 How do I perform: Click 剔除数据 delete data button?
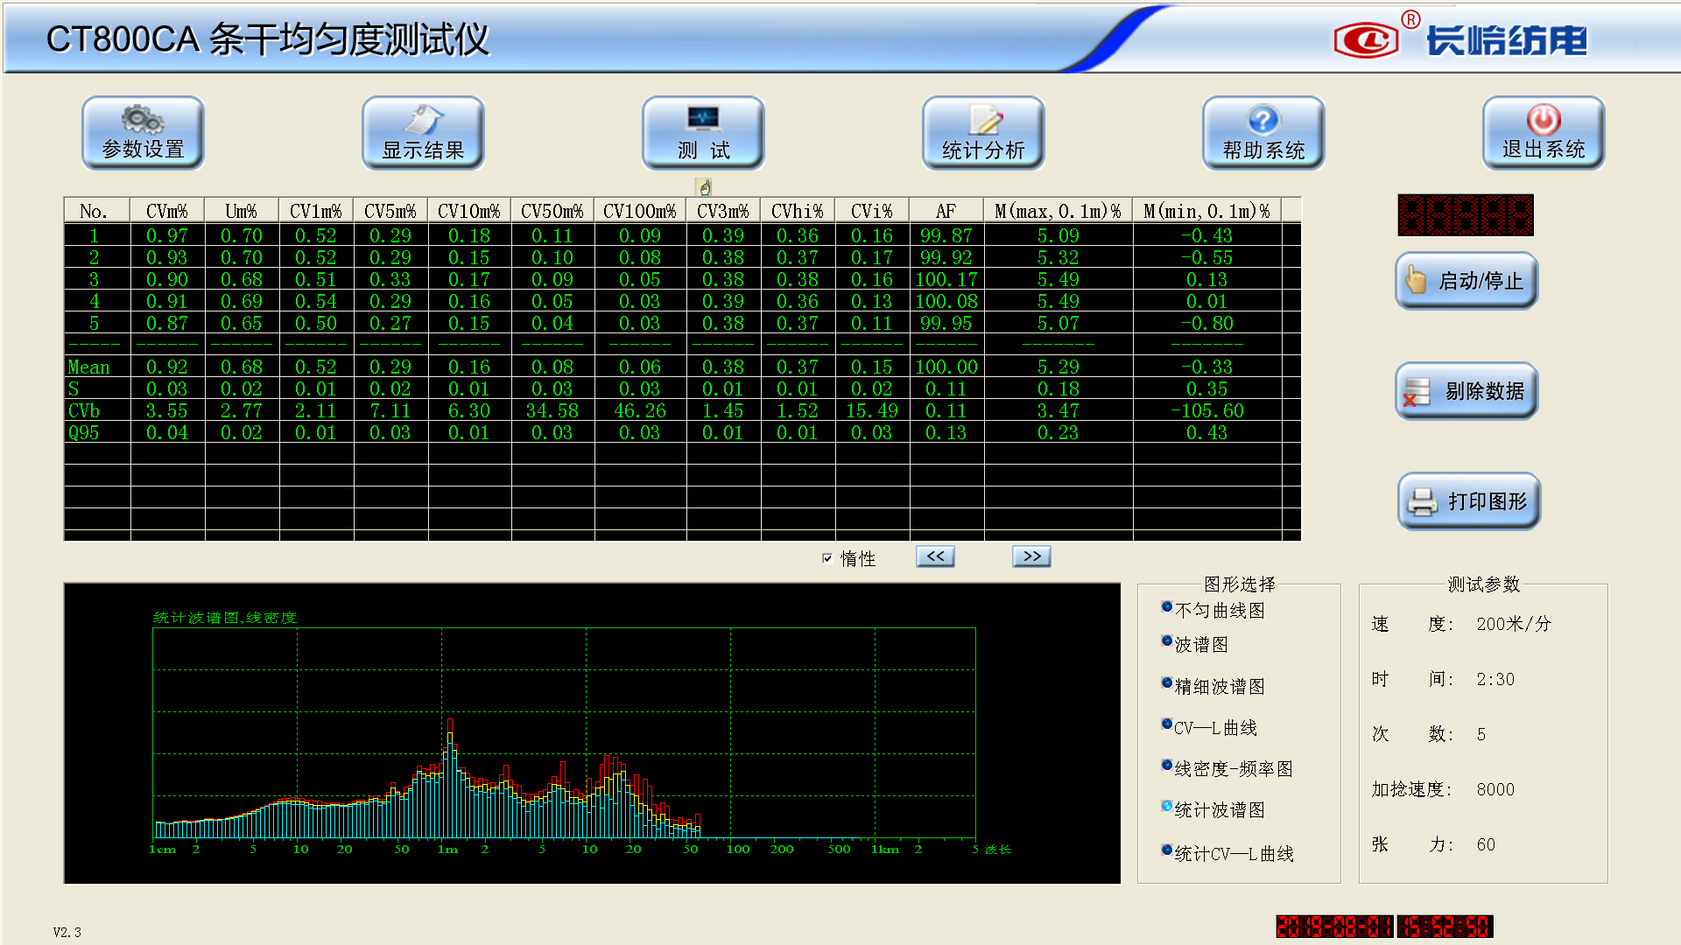[x=1466, y=391]
